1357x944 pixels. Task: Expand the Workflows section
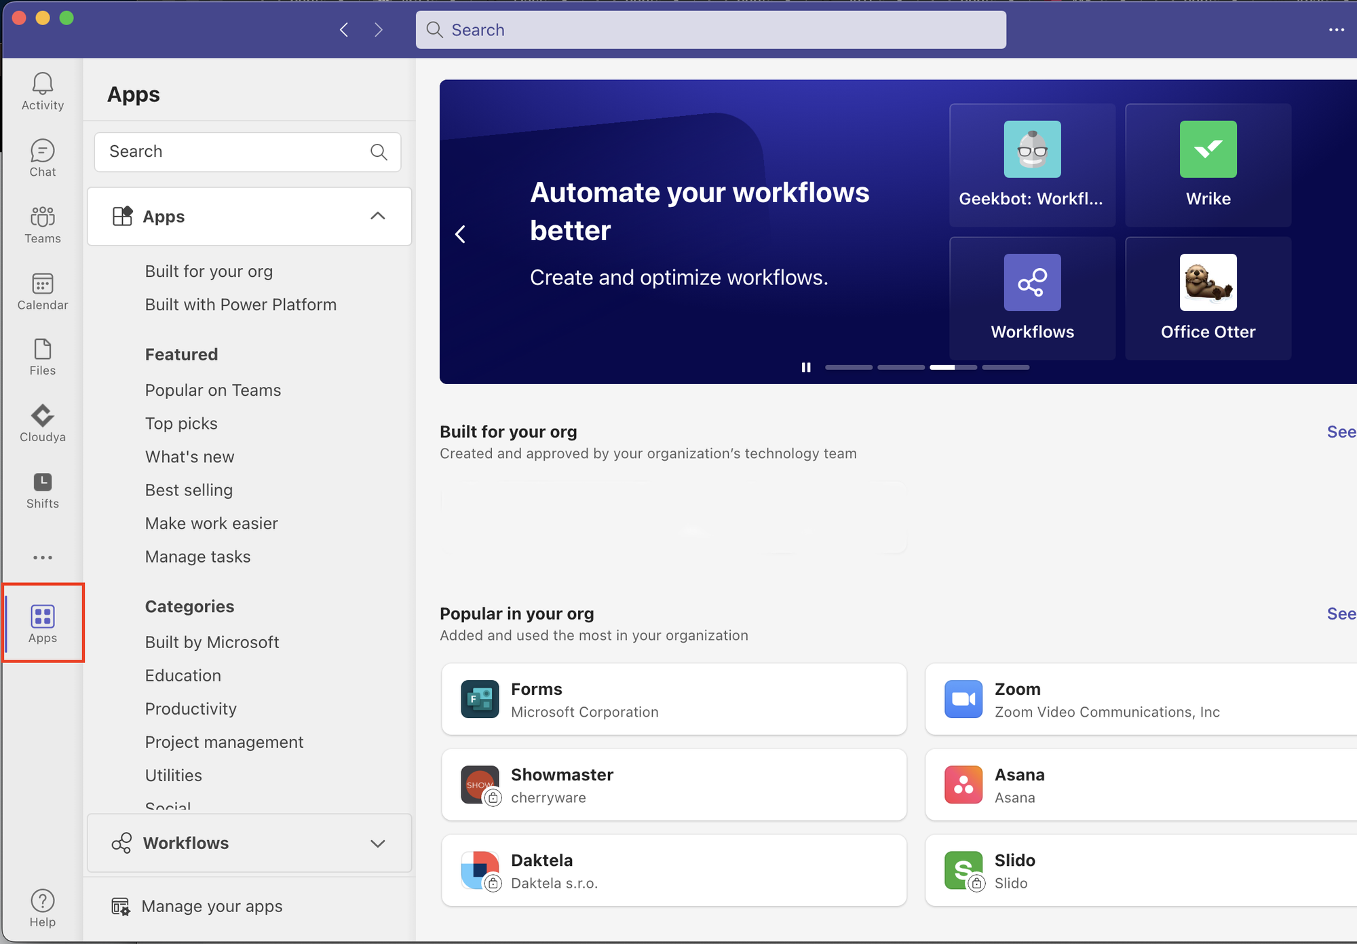378,843
